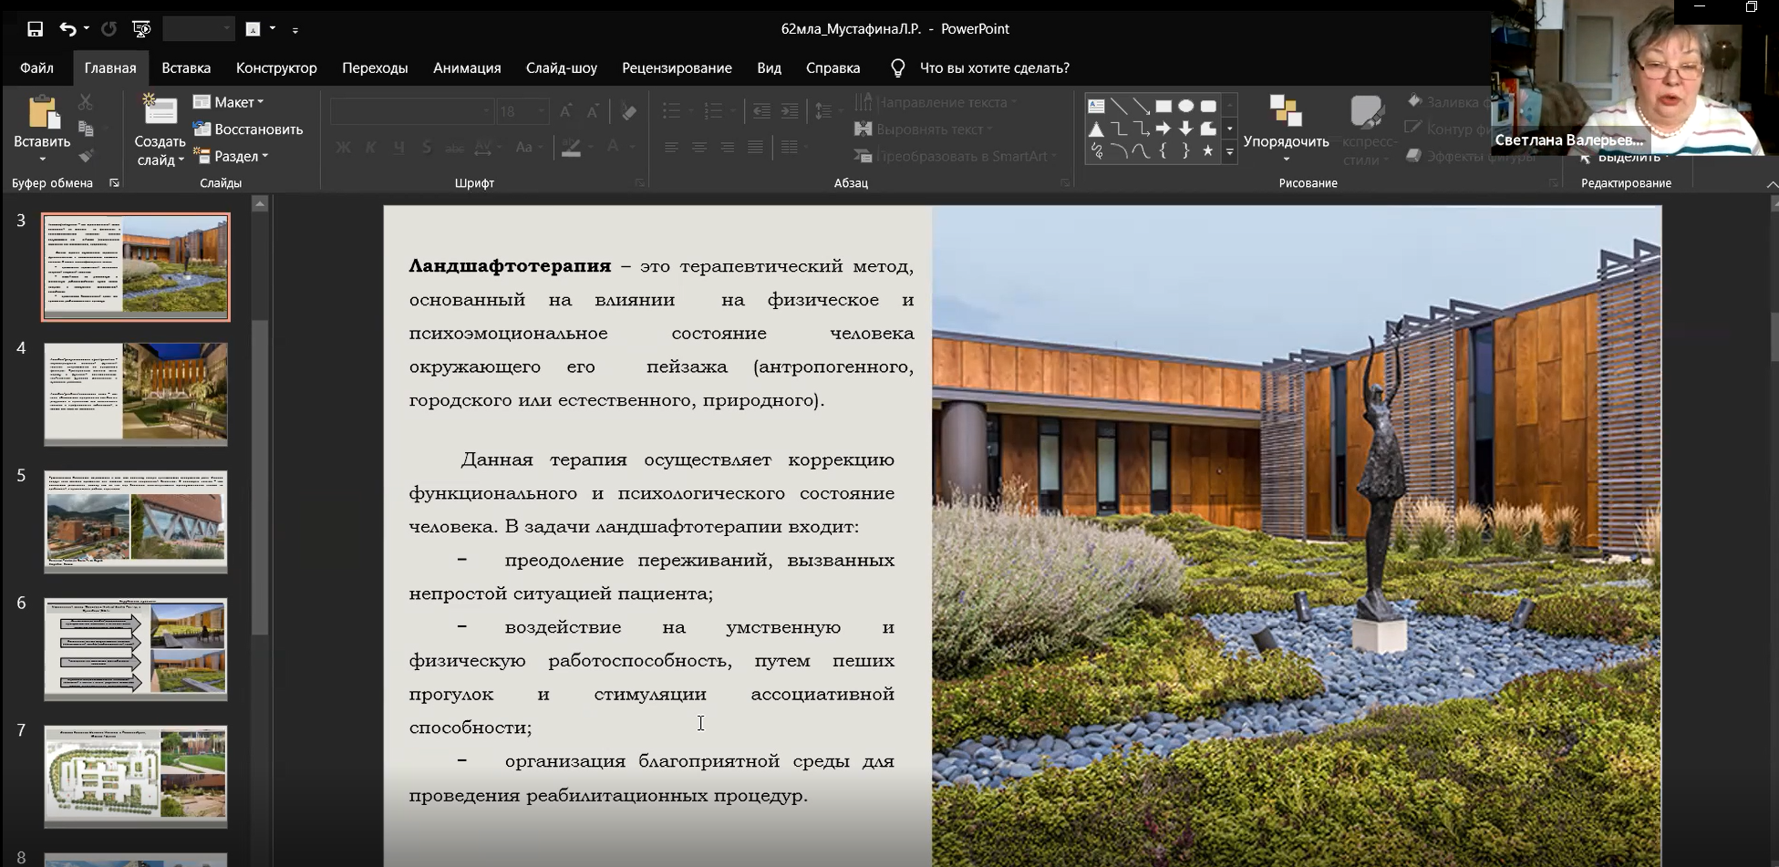Open the Упорядочить arrange icon
Image resolution: width=1779 pixels, height=867 pixels.
pos(1286,111)
